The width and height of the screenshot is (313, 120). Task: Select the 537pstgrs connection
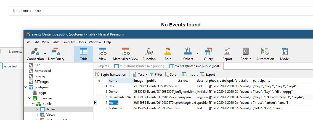point(41,81)
